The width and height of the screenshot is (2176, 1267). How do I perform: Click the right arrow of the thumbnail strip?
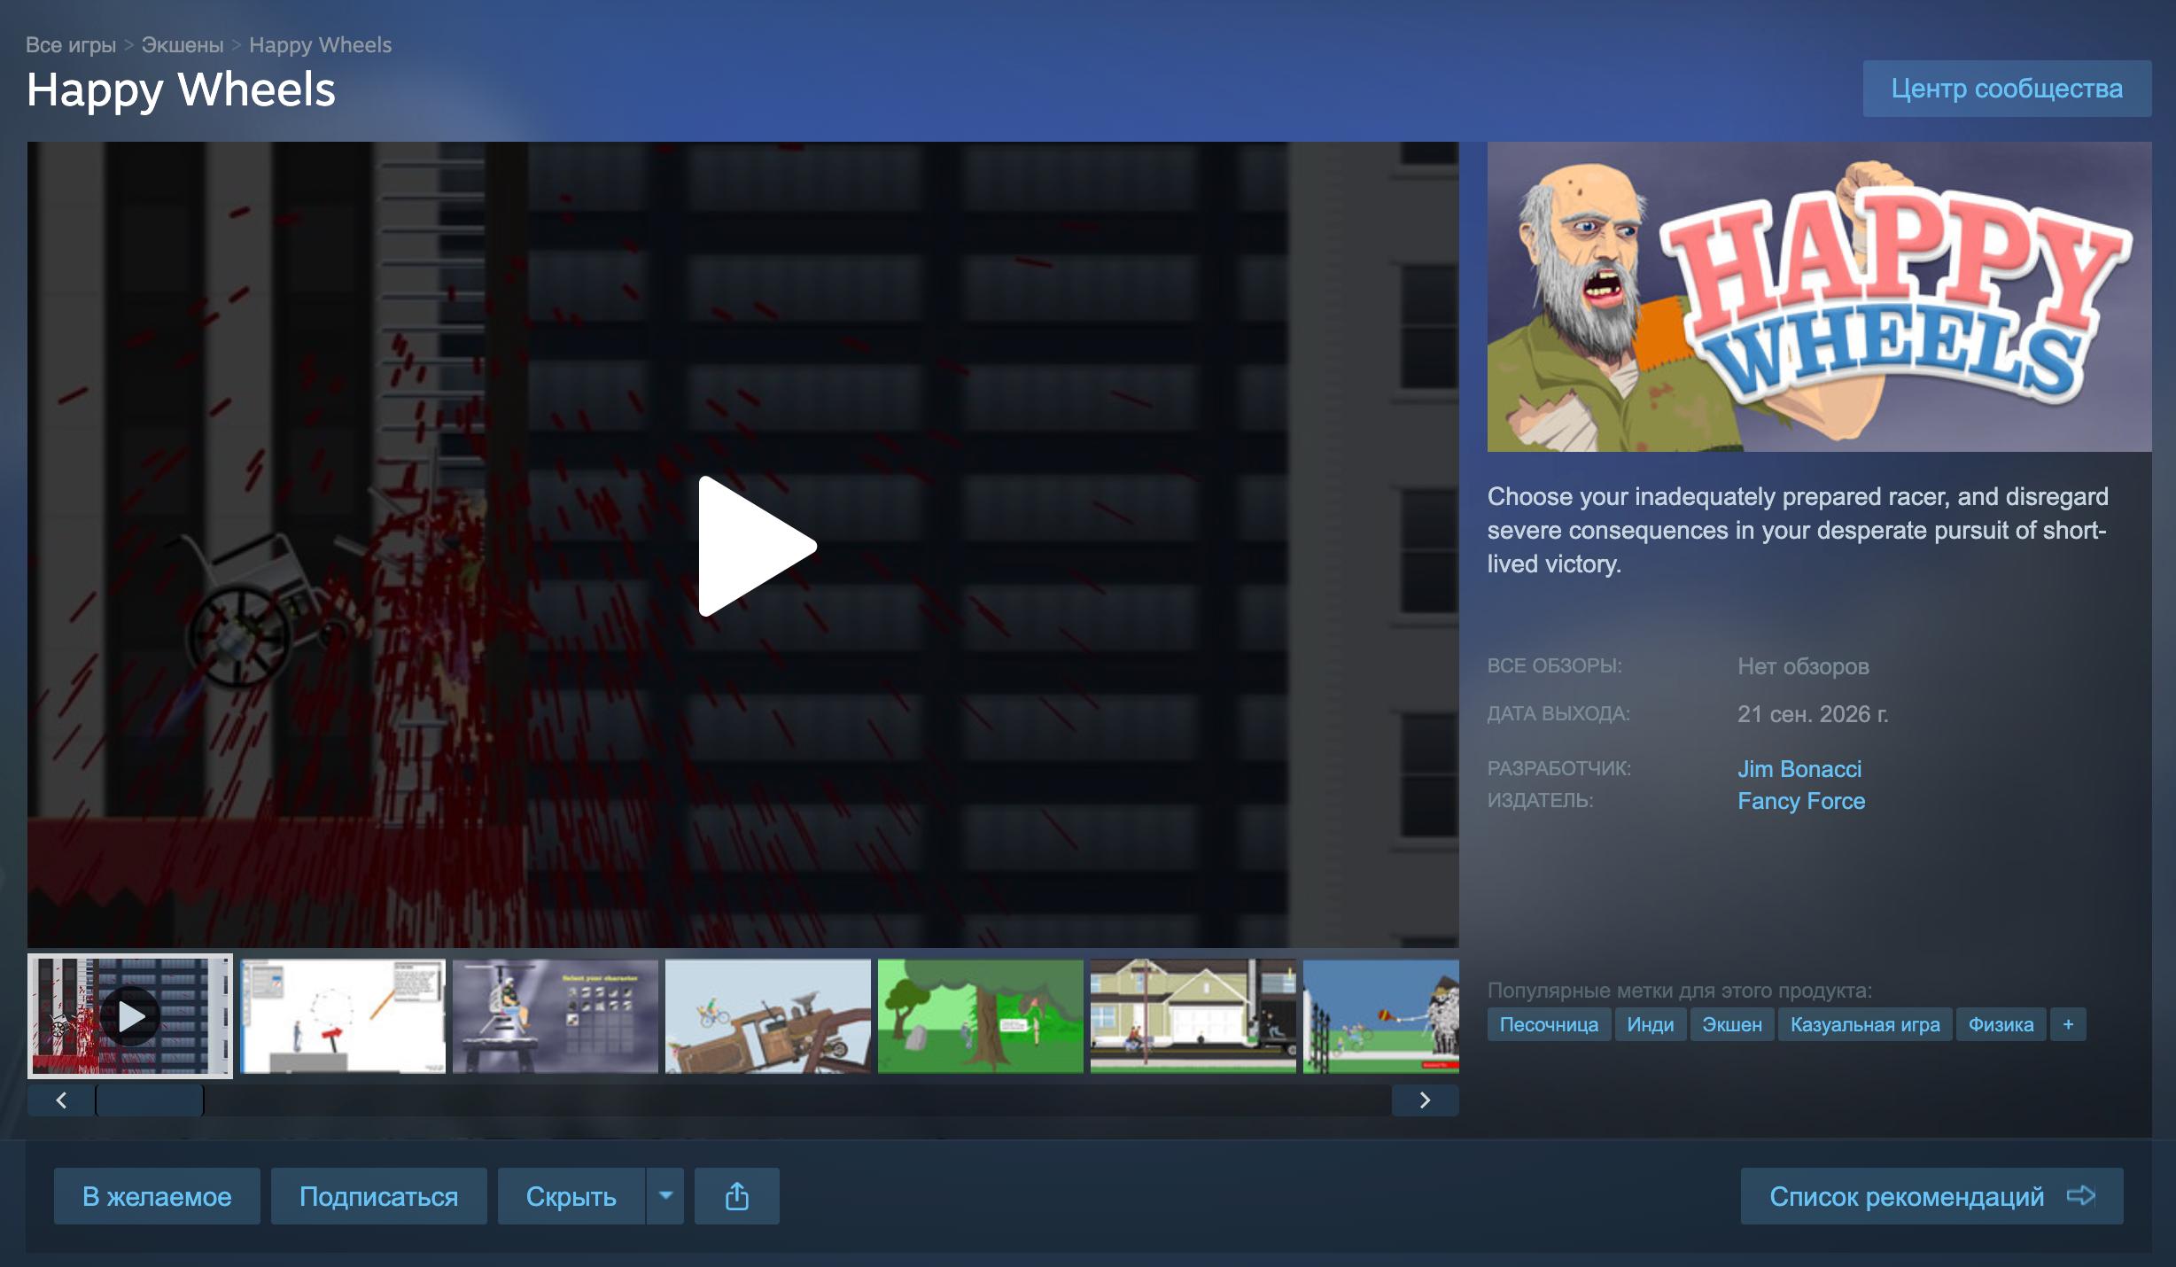point(1425,1100)
